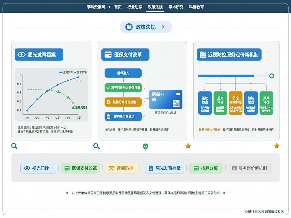Click the progress slider handle in pricing card
This screenshot has width=291, height=218.
pos(272,76)
